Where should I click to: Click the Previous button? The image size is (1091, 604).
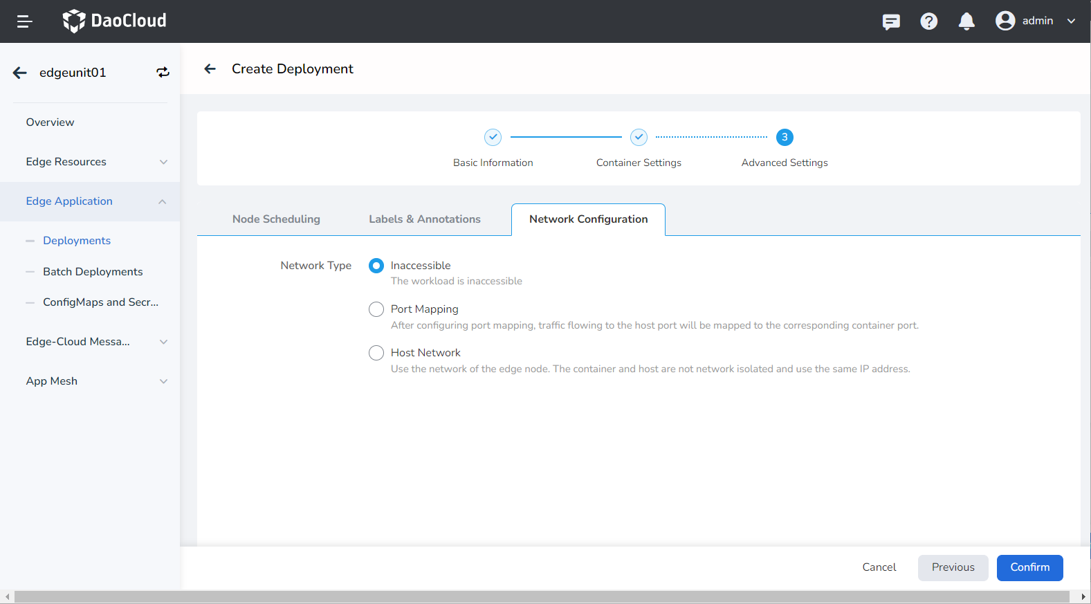[x=953, y=567]
